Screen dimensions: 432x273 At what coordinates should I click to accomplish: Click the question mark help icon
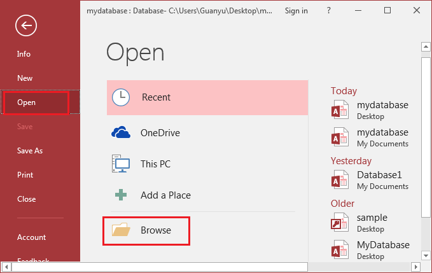[x=328, y=10]
